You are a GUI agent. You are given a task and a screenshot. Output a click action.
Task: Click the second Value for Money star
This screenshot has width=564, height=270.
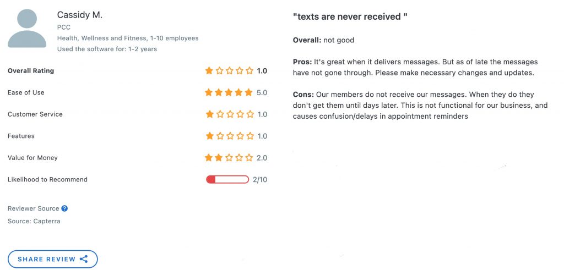[219, 158]
